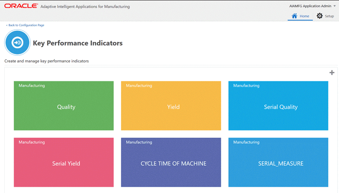Click the Oracle logo
Image resolution: width=339 pixels, height=193 pixels.
click(x=21, y=6)
